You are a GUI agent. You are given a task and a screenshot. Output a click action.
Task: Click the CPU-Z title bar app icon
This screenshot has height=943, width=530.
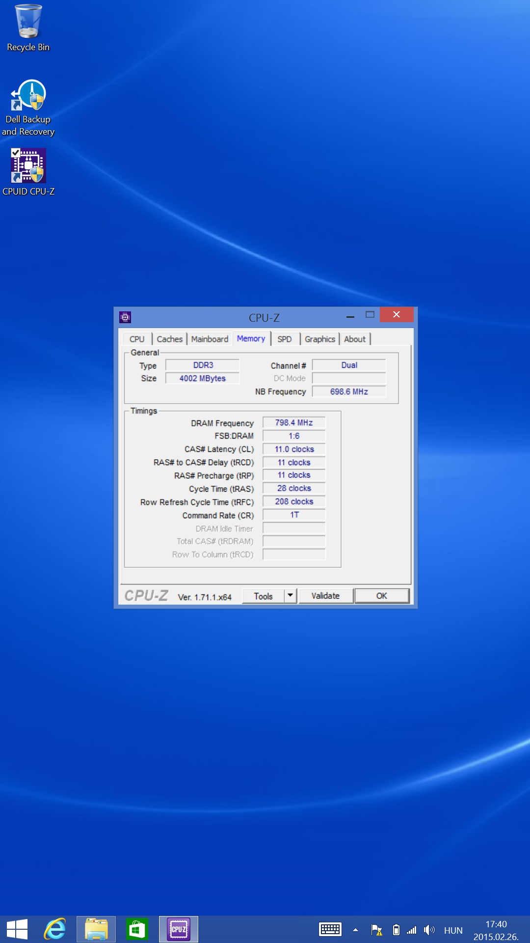pyautogui.click(x=125, y=317)
